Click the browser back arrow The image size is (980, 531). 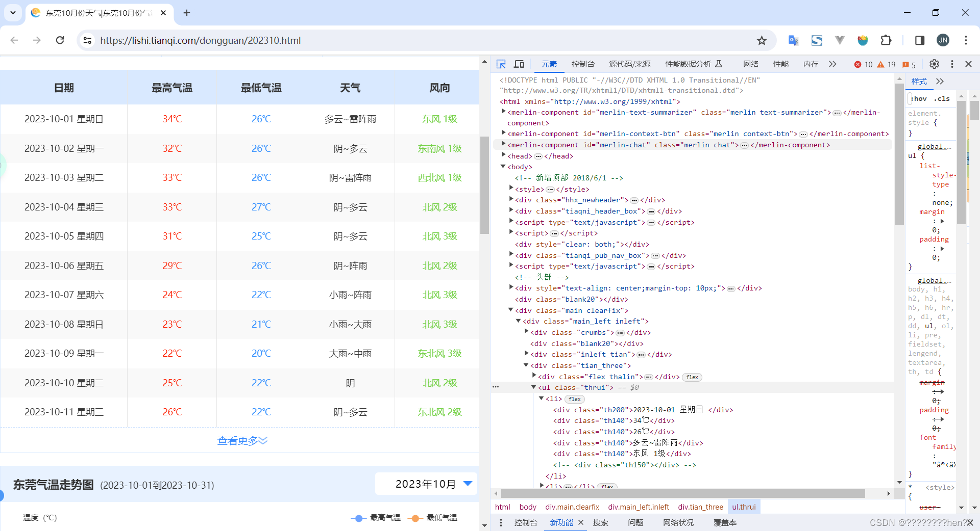tap(14, 40)
